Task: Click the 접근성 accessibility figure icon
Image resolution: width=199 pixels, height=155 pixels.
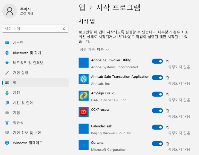Action: (x=7, y=123)
